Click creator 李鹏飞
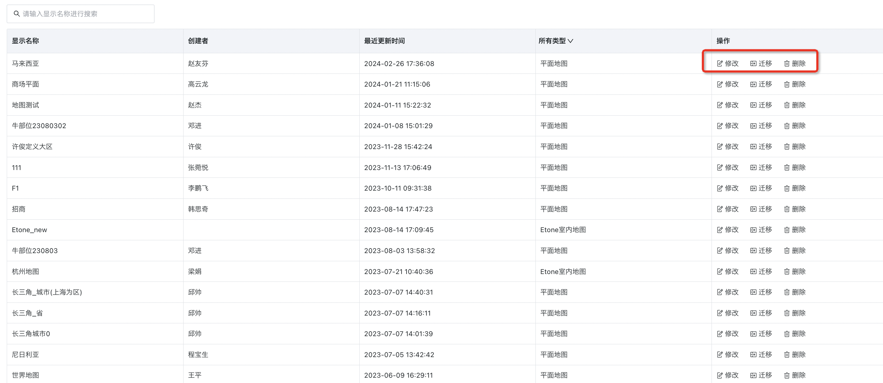883x383 pixels. pos(198,188)
